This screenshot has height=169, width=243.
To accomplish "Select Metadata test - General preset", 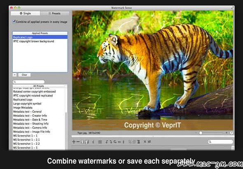I will click(39, 111).
